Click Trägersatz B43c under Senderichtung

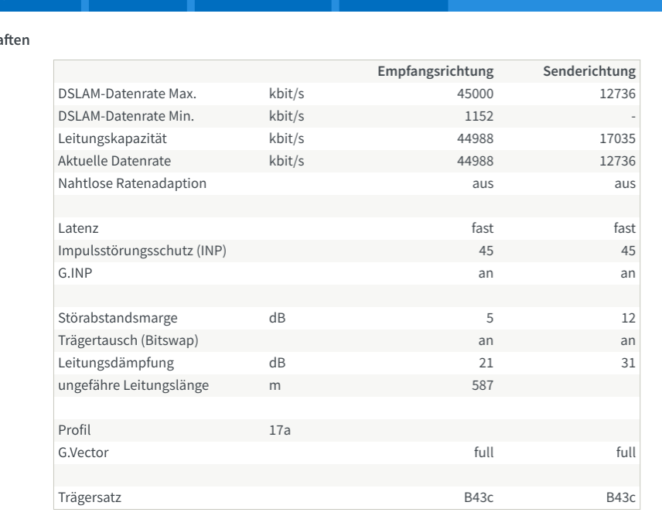[620, 497]
